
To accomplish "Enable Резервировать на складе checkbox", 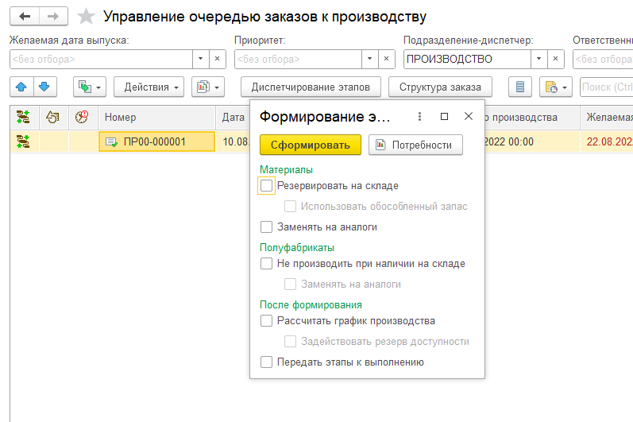I will (267, 185).
